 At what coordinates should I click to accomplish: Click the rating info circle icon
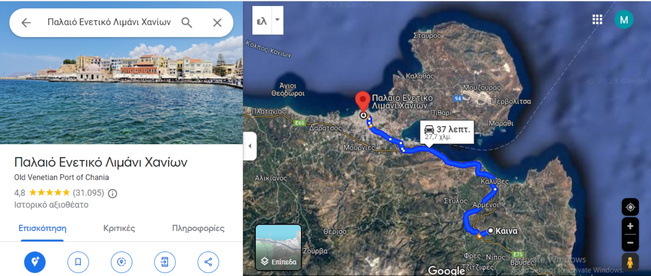pyautogui.click(x=113, y=194)
